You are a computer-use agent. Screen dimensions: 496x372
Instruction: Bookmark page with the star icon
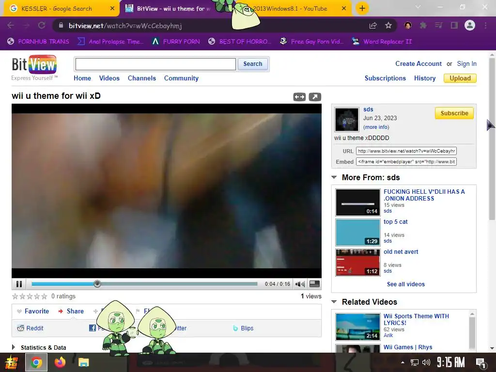pyautogui.click(x=388, y=26)
